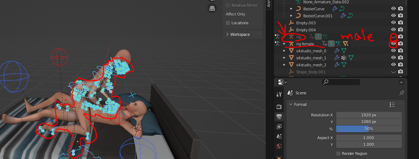The width and height of the screenshot is (419, 159).
Task: Click s4studio_mesh_1 green mesh data icon
Action: 351,57
